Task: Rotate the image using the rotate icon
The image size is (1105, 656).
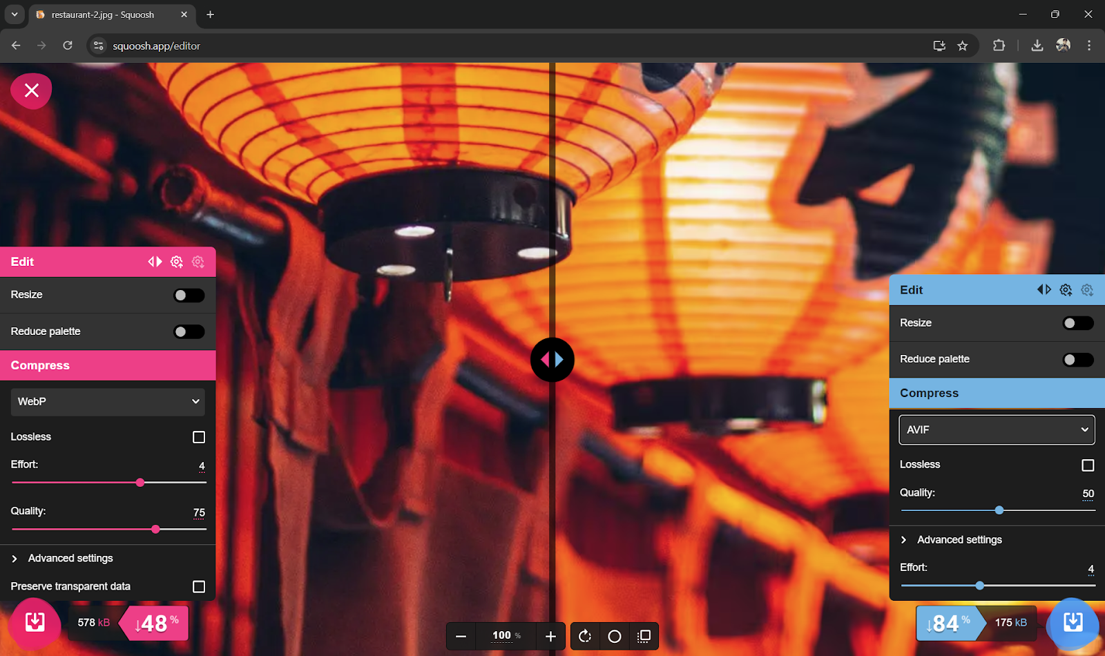Action: [585, 636]
